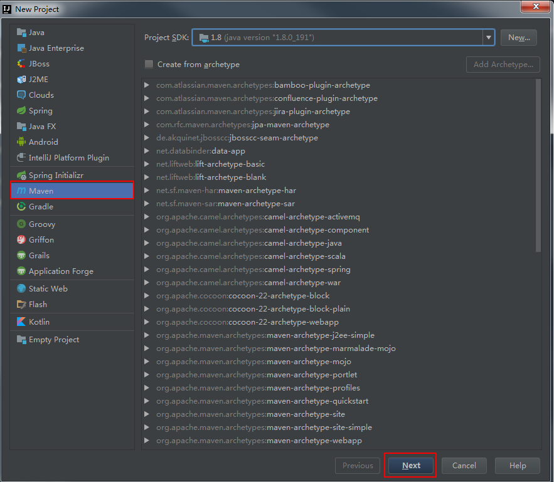The width and height of the screenshot is (554, 482).
Task: Open the Project SDK dropdown arrow
Action: [x=489, y=38]
